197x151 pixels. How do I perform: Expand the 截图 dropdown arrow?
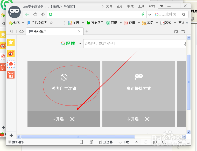point(157,23)
